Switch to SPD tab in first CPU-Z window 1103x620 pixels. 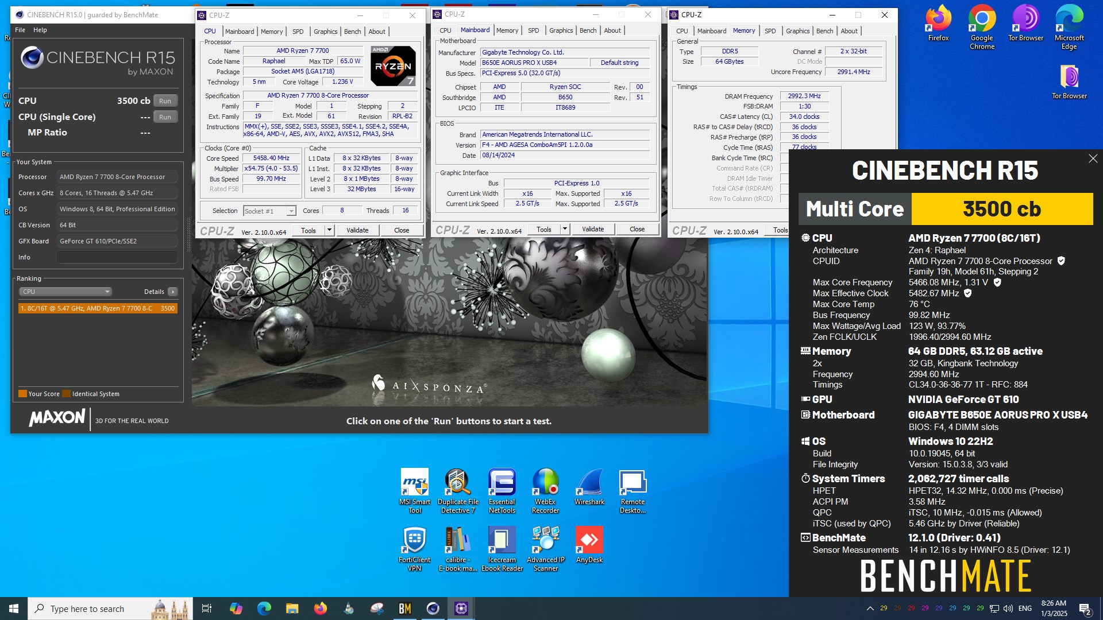(x=298, y=32)
